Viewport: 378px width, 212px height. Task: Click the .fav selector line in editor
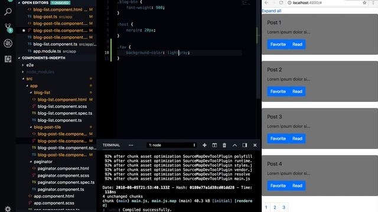pyautogui.click(x=124, y=47)
